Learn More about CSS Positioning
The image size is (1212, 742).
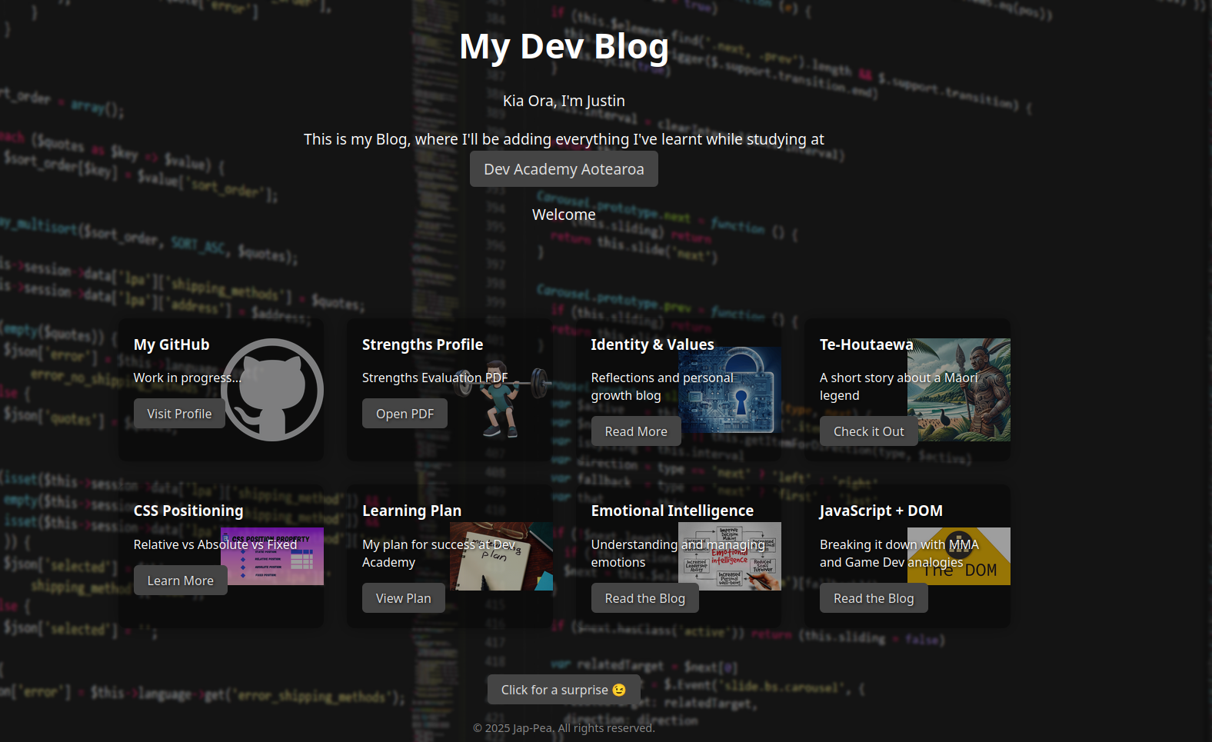tap(181, 581)
